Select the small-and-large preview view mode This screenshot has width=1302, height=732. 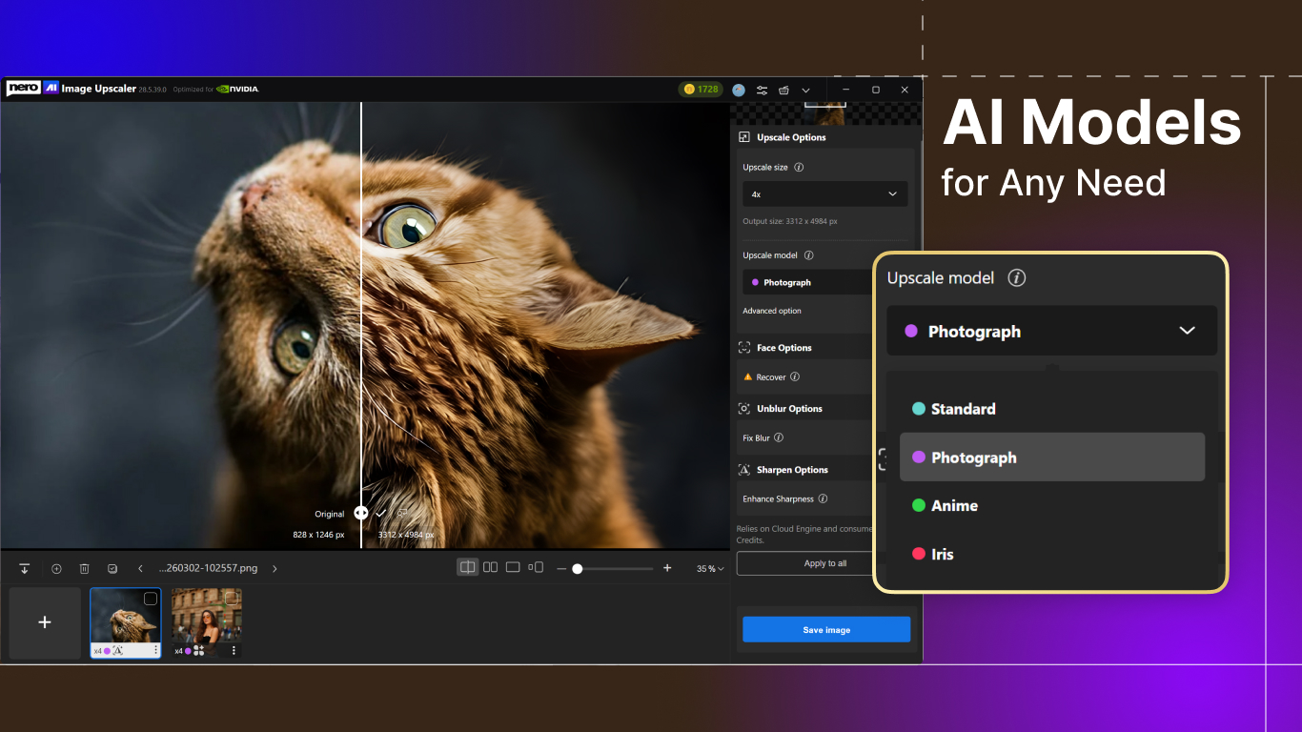click(536, 567)
